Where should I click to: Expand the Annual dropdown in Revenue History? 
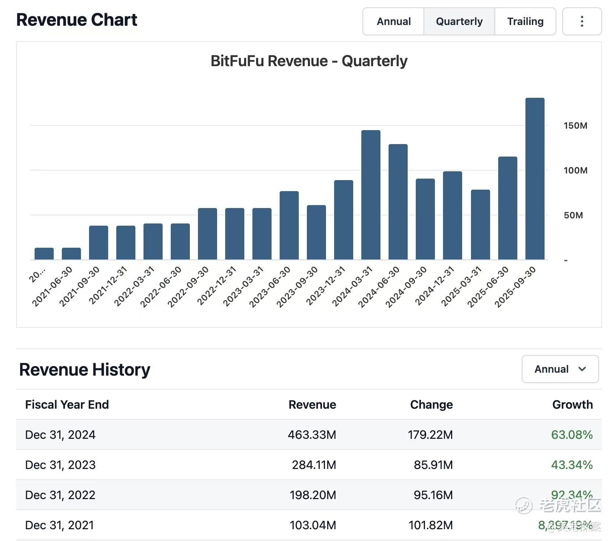(x=560, y=369)
